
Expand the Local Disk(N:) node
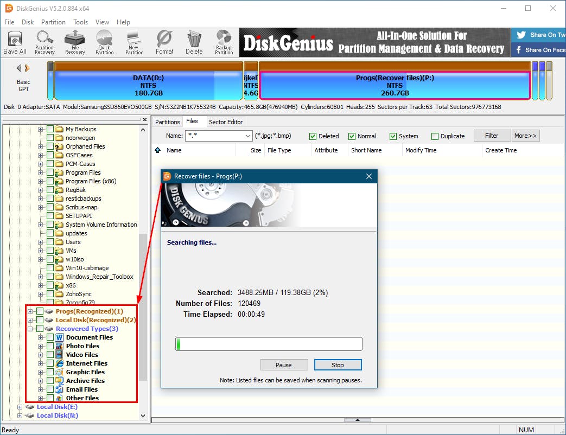click(20, 415)
